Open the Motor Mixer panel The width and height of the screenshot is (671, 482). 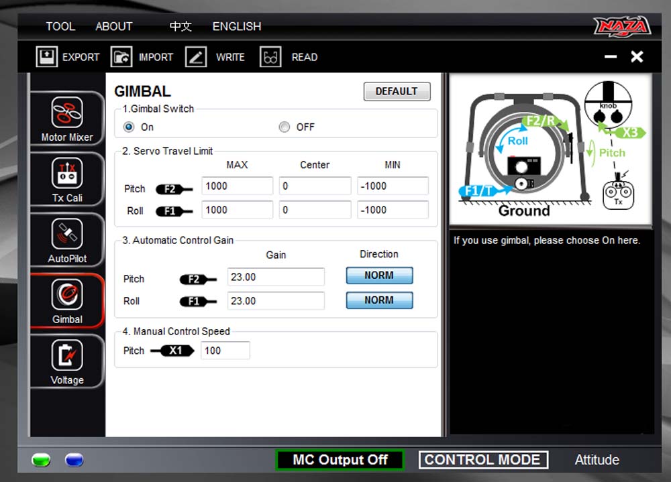[x=67, y=113]
